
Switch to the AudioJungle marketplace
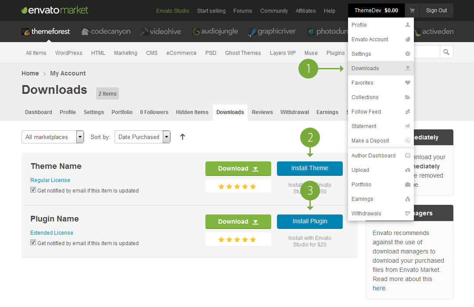coord(215,32)
